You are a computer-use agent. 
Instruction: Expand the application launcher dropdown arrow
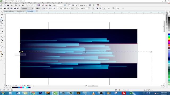coord(100,5)
